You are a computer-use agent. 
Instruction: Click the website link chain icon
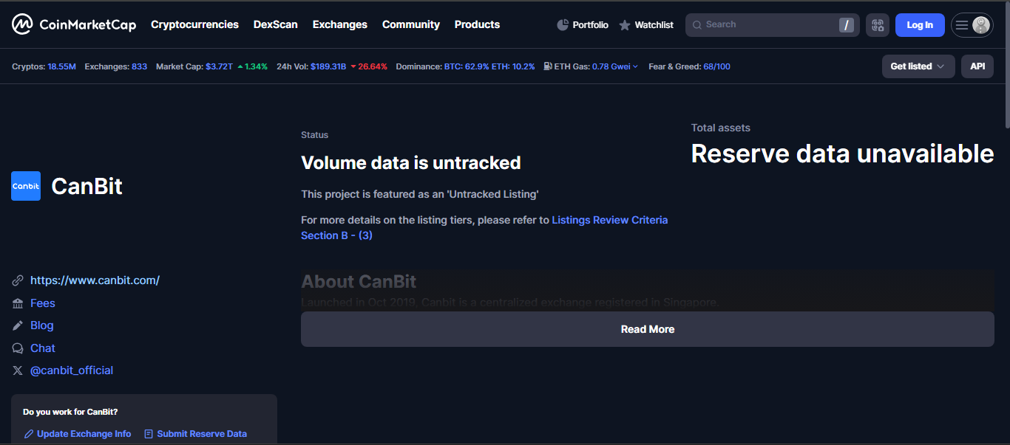[x=18, y=280]
